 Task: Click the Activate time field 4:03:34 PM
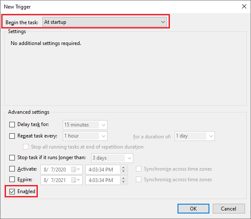click(107, 169)
